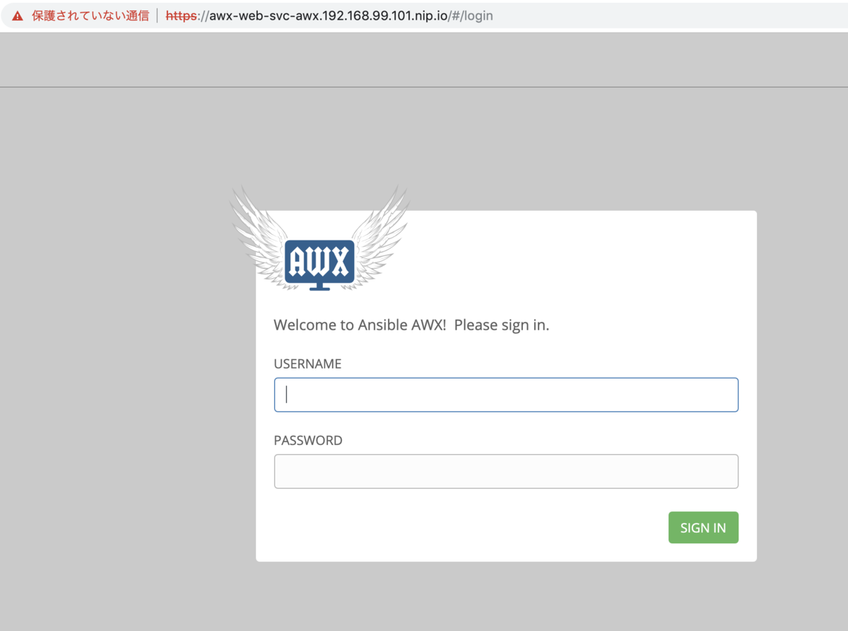Focus the PASSWORD input field

506,471
